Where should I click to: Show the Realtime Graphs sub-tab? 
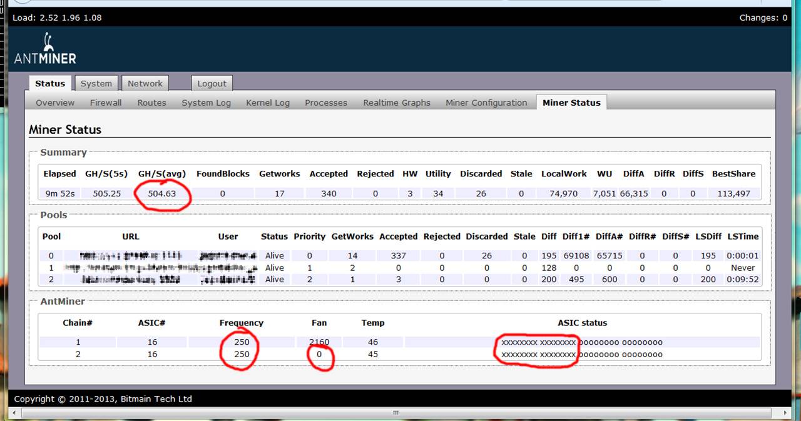397,103
